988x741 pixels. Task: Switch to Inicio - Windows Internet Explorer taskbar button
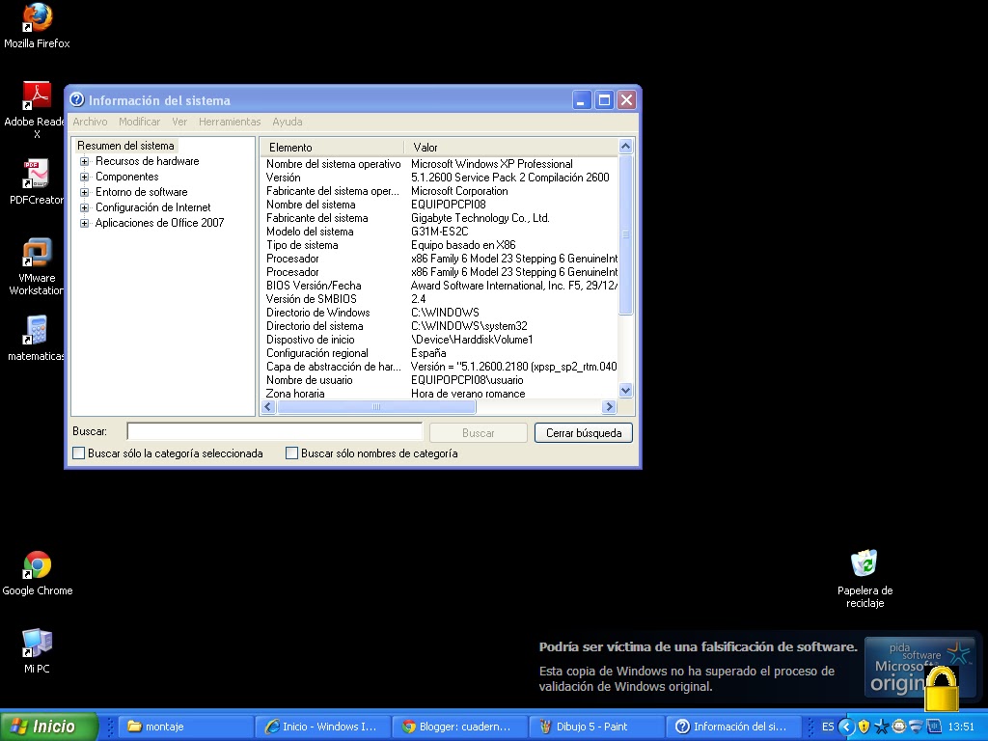click(322, 727)
